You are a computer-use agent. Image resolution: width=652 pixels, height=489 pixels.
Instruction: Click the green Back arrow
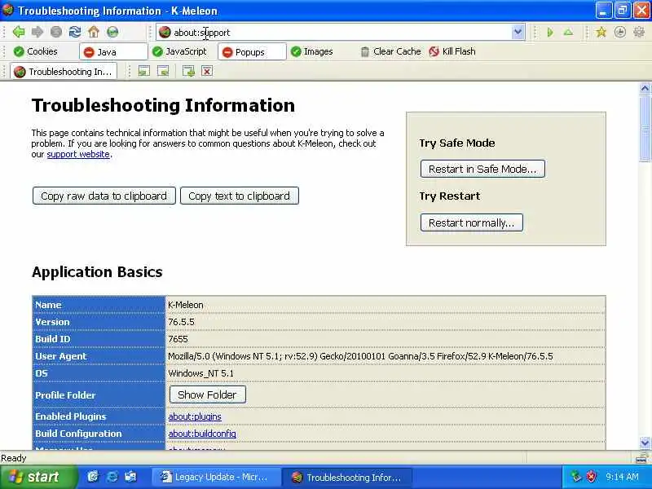(18, 32)
